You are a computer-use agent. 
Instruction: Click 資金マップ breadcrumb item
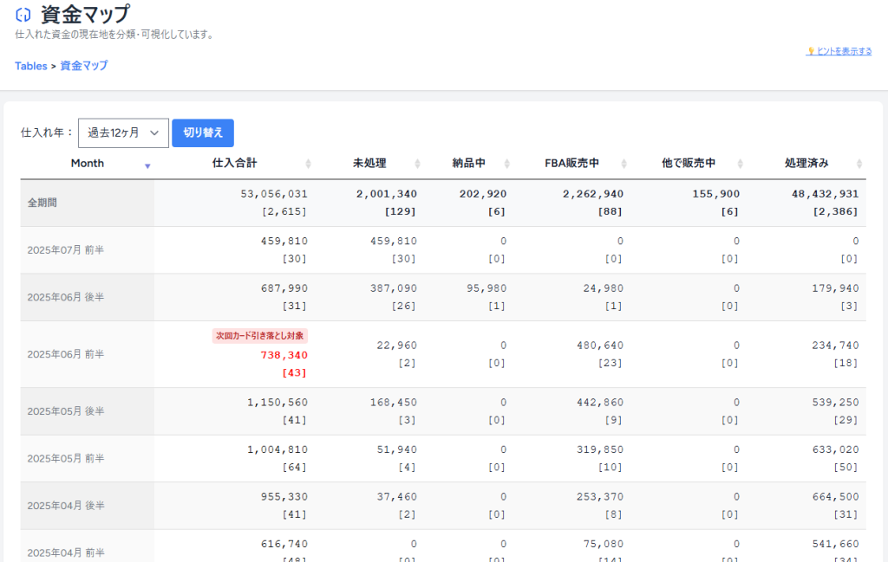pyautogui.click(x=84, y=66)
